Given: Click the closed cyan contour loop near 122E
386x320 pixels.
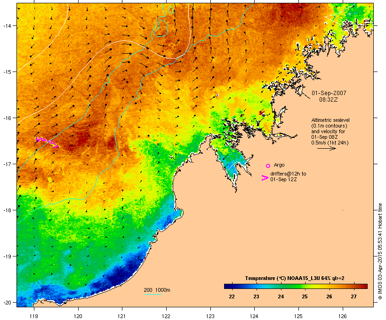Looking at the screenshot, I should tap(161, 29).
